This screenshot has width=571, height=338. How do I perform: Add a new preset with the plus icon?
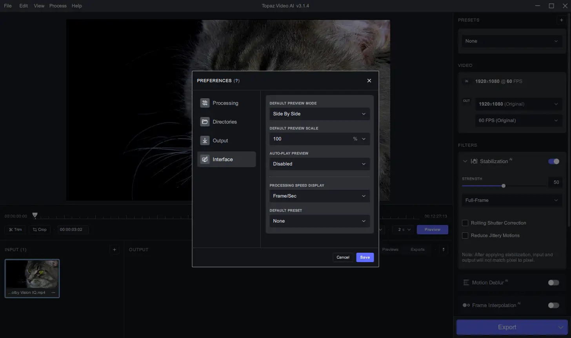click(x=562, y=20)
